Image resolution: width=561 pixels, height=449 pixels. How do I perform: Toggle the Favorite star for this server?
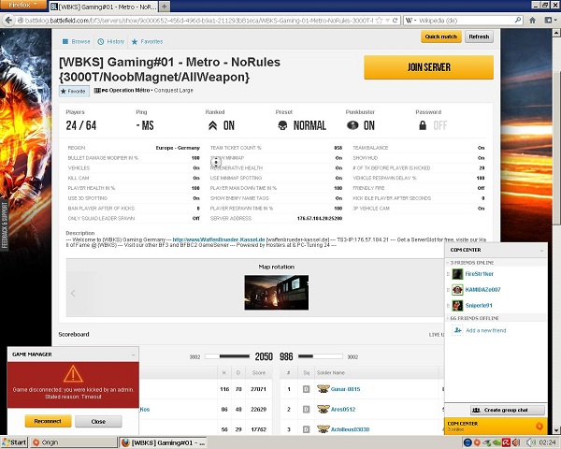[74, 91]
